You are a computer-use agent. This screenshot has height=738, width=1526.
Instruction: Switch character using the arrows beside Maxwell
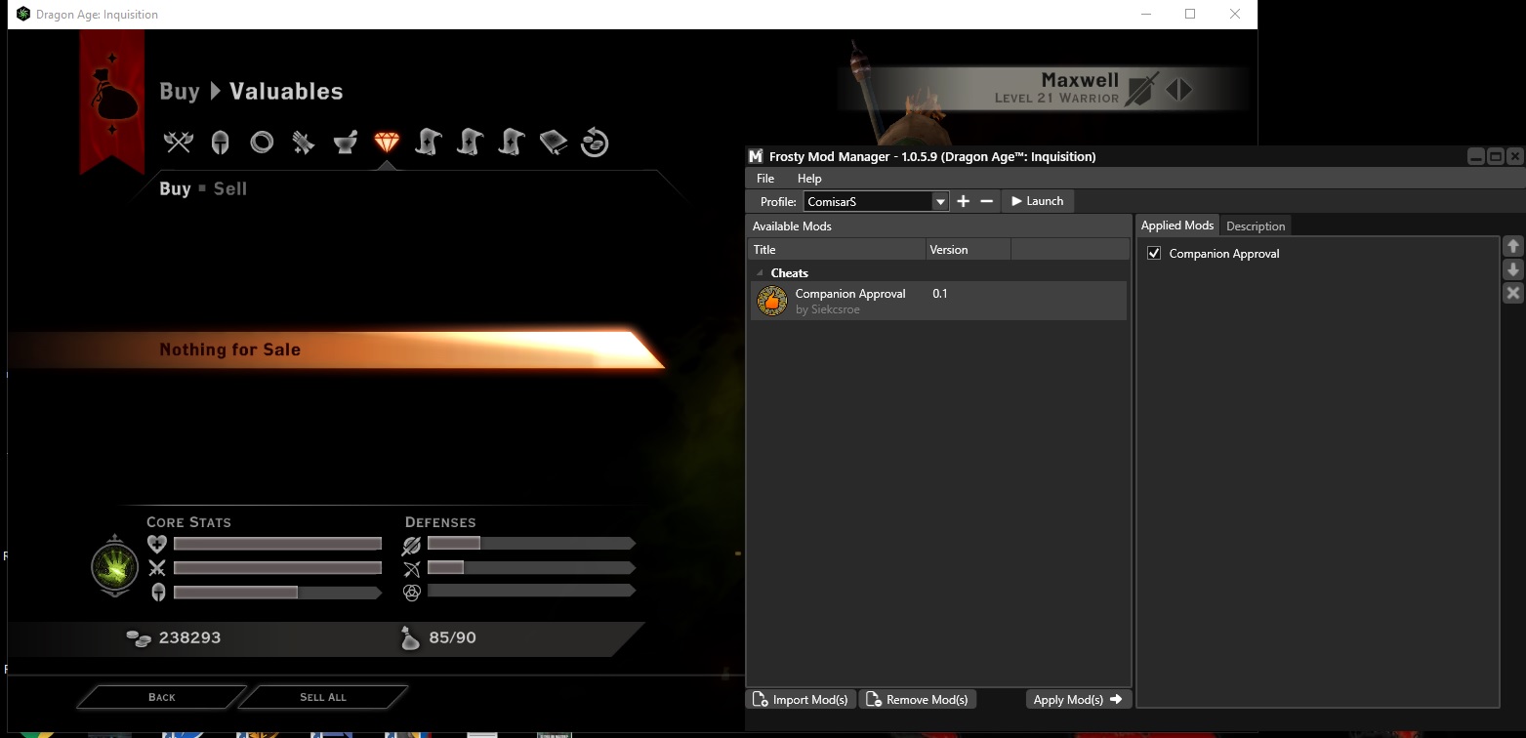1178,90
